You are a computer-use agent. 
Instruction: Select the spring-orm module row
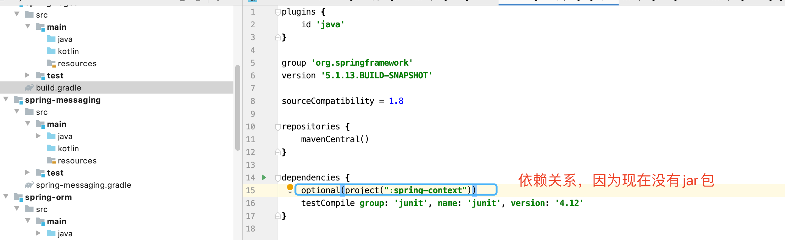coord(117,197)
